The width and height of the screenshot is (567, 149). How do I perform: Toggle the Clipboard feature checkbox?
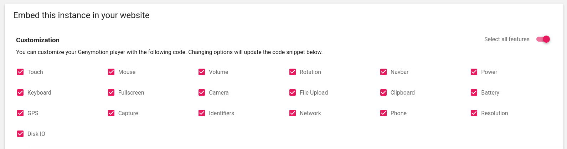tap(383, 92)
